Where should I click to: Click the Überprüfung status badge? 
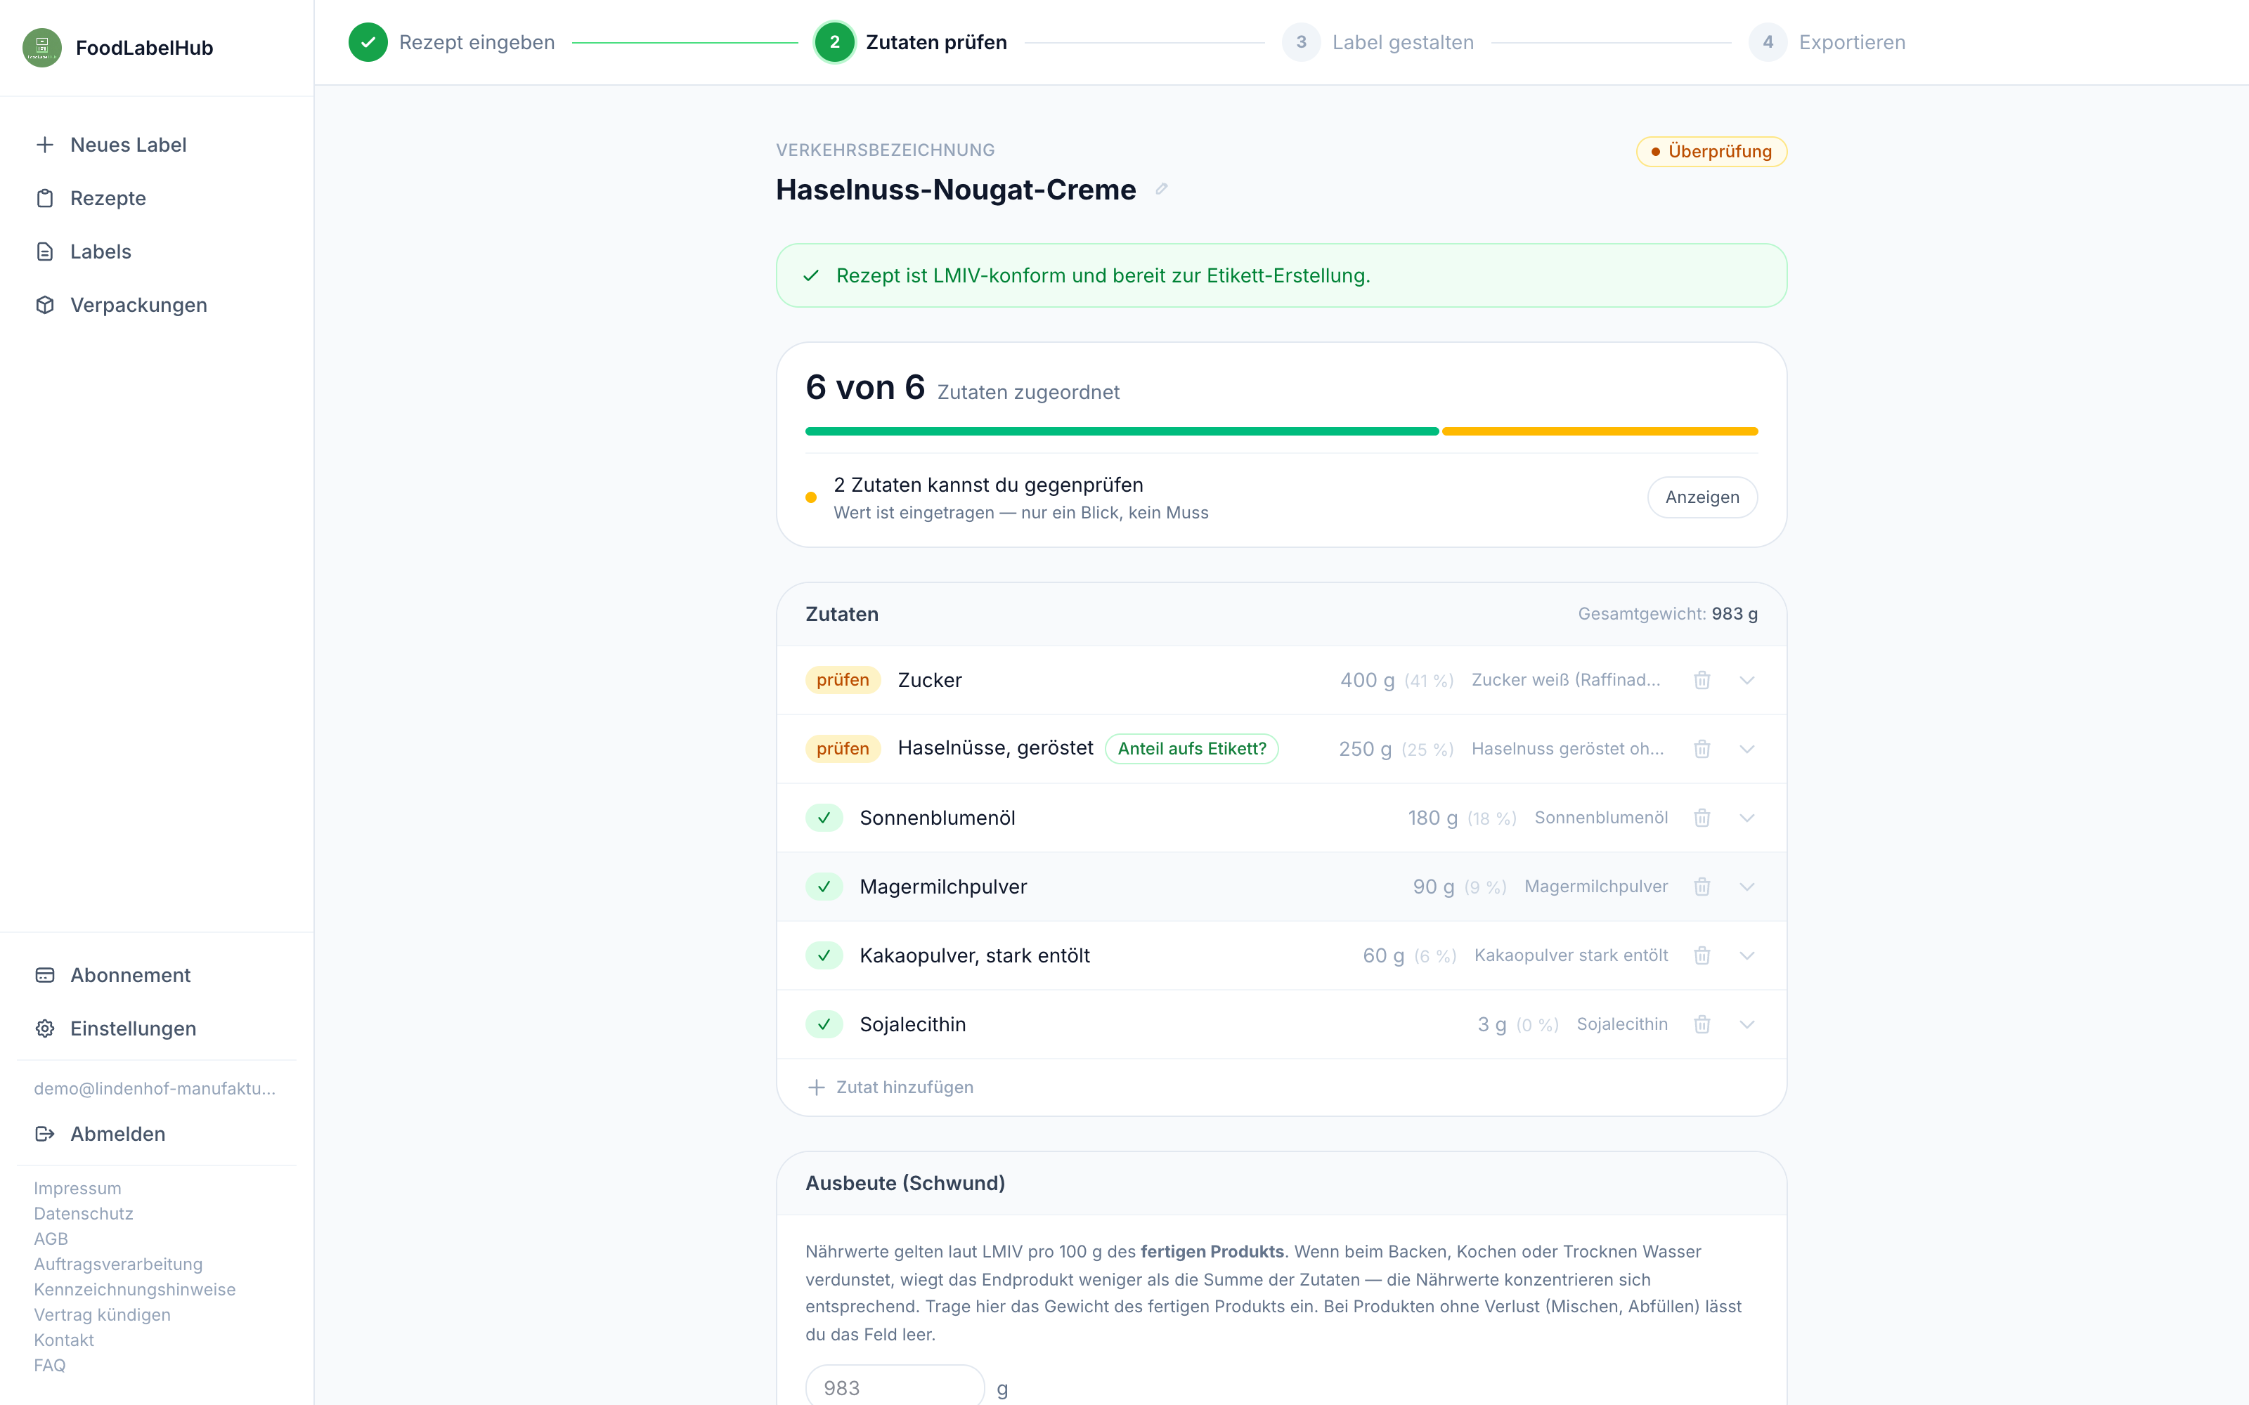tap(1711, 152)
